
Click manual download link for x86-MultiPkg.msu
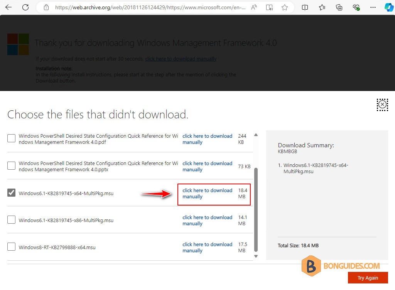tap(207, 220)
